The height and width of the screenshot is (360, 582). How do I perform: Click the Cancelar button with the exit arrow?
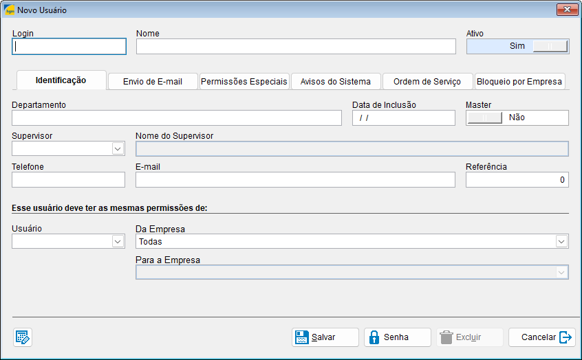(541, 337)
